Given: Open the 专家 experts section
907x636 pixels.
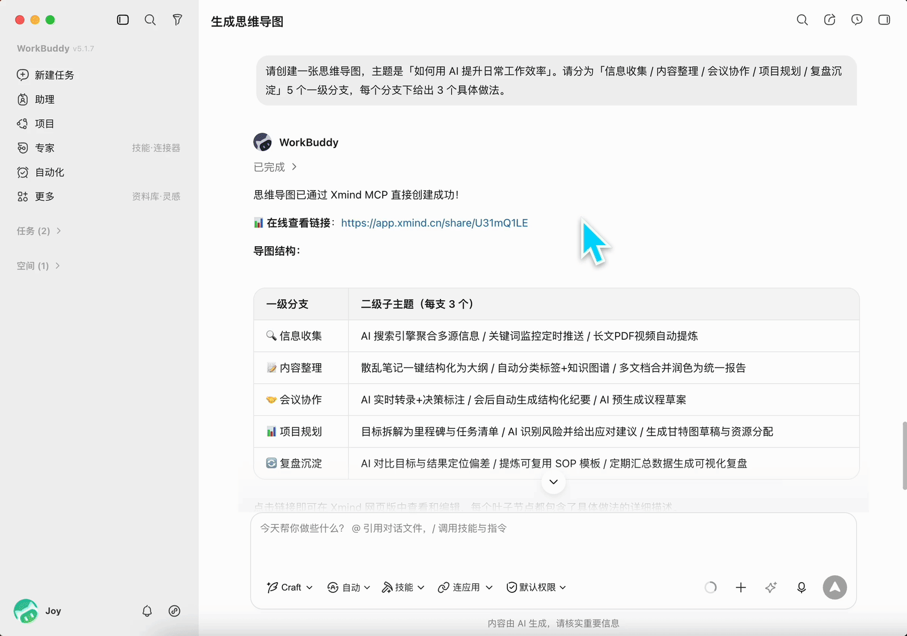Looking at the screenshot, I should 36,148.
